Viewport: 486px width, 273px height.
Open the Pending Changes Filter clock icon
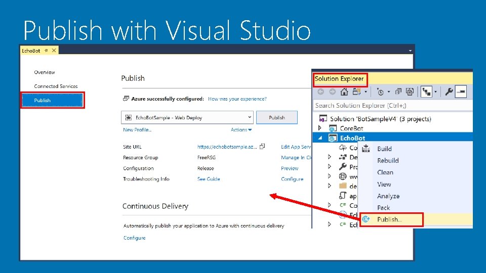point(380,92)
